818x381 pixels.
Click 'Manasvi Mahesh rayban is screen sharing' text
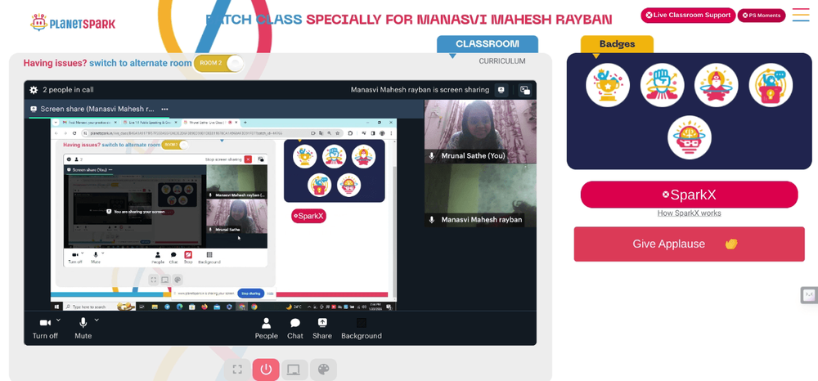(420, 90)
